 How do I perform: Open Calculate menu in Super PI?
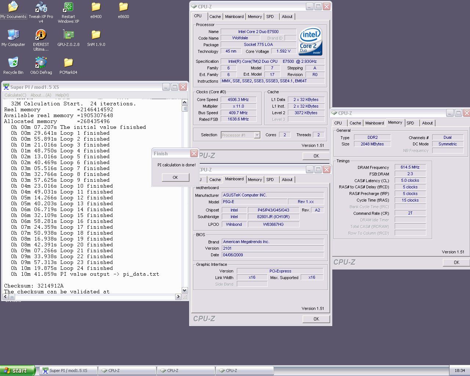click(x=15, y=95)
